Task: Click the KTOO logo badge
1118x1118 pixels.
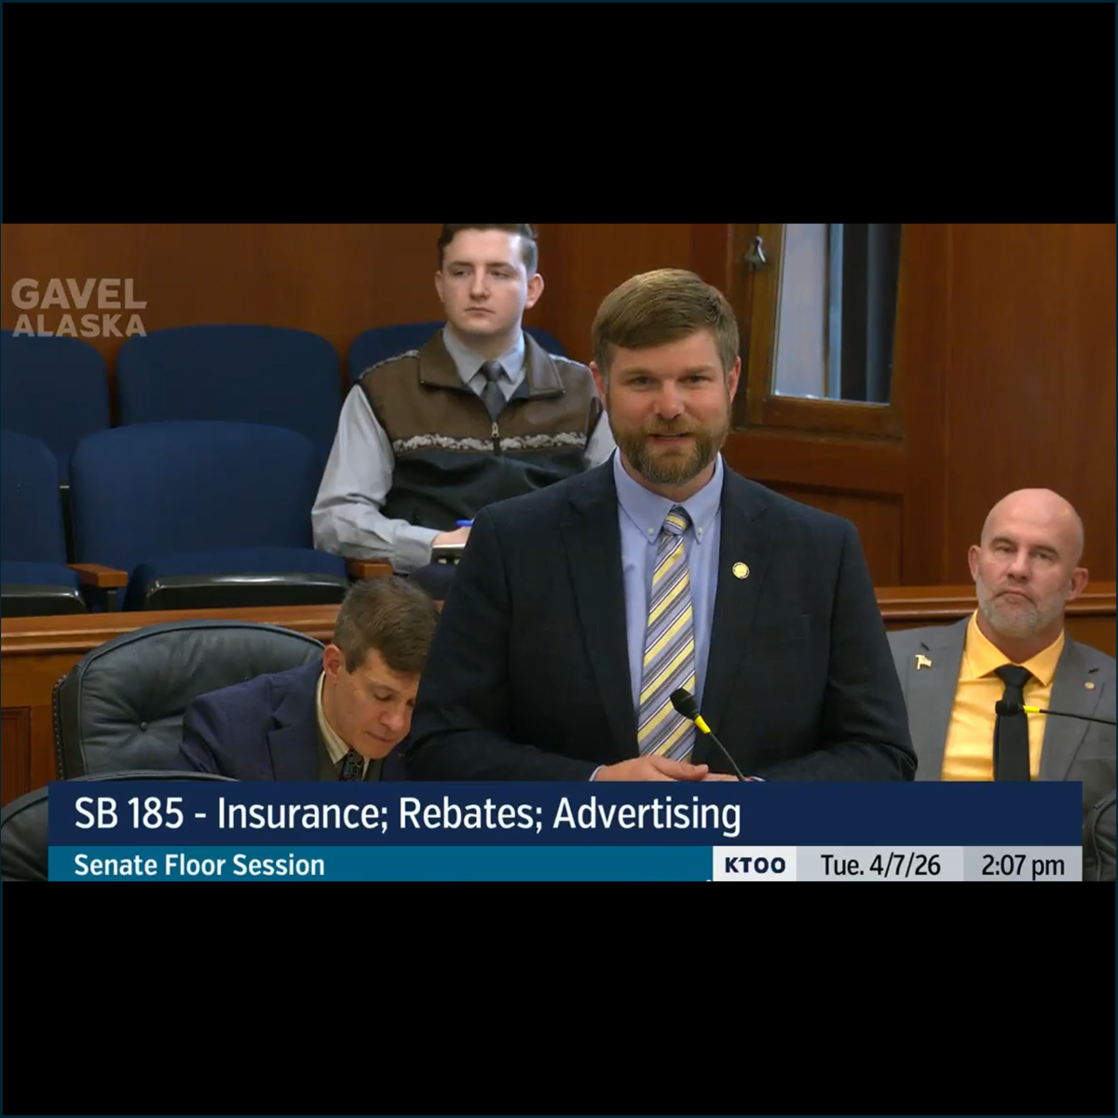Action: tap(755, 865)
